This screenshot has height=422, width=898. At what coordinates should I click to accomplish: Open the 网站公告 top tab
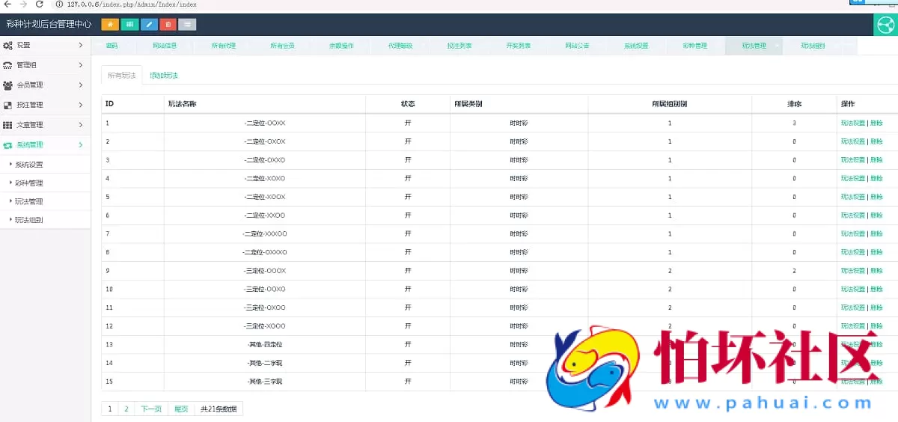click(577, 46)
